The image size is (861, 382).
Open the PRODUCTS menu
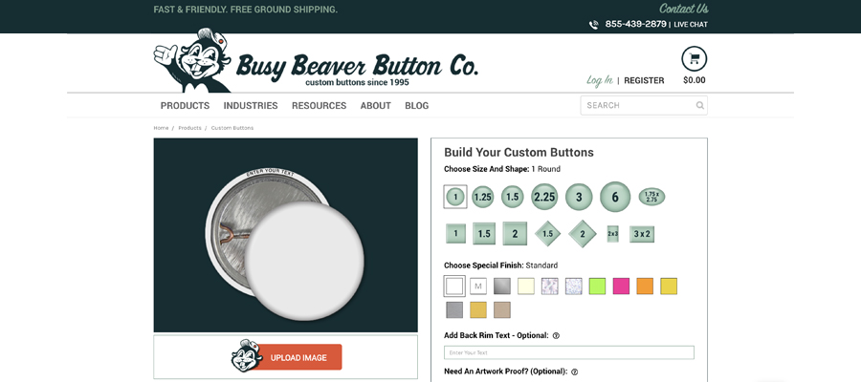(x=185, y=106)
